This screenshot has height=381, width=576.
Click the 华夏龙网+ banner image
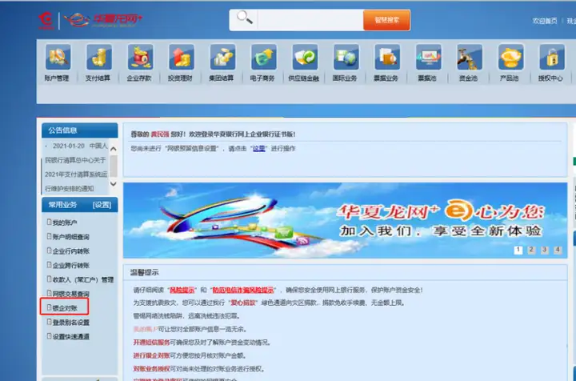345,220
